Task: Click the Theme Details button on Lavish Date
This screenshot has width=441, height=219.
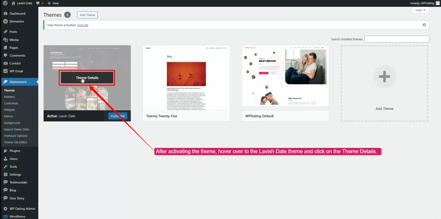Action: point(87,78)
